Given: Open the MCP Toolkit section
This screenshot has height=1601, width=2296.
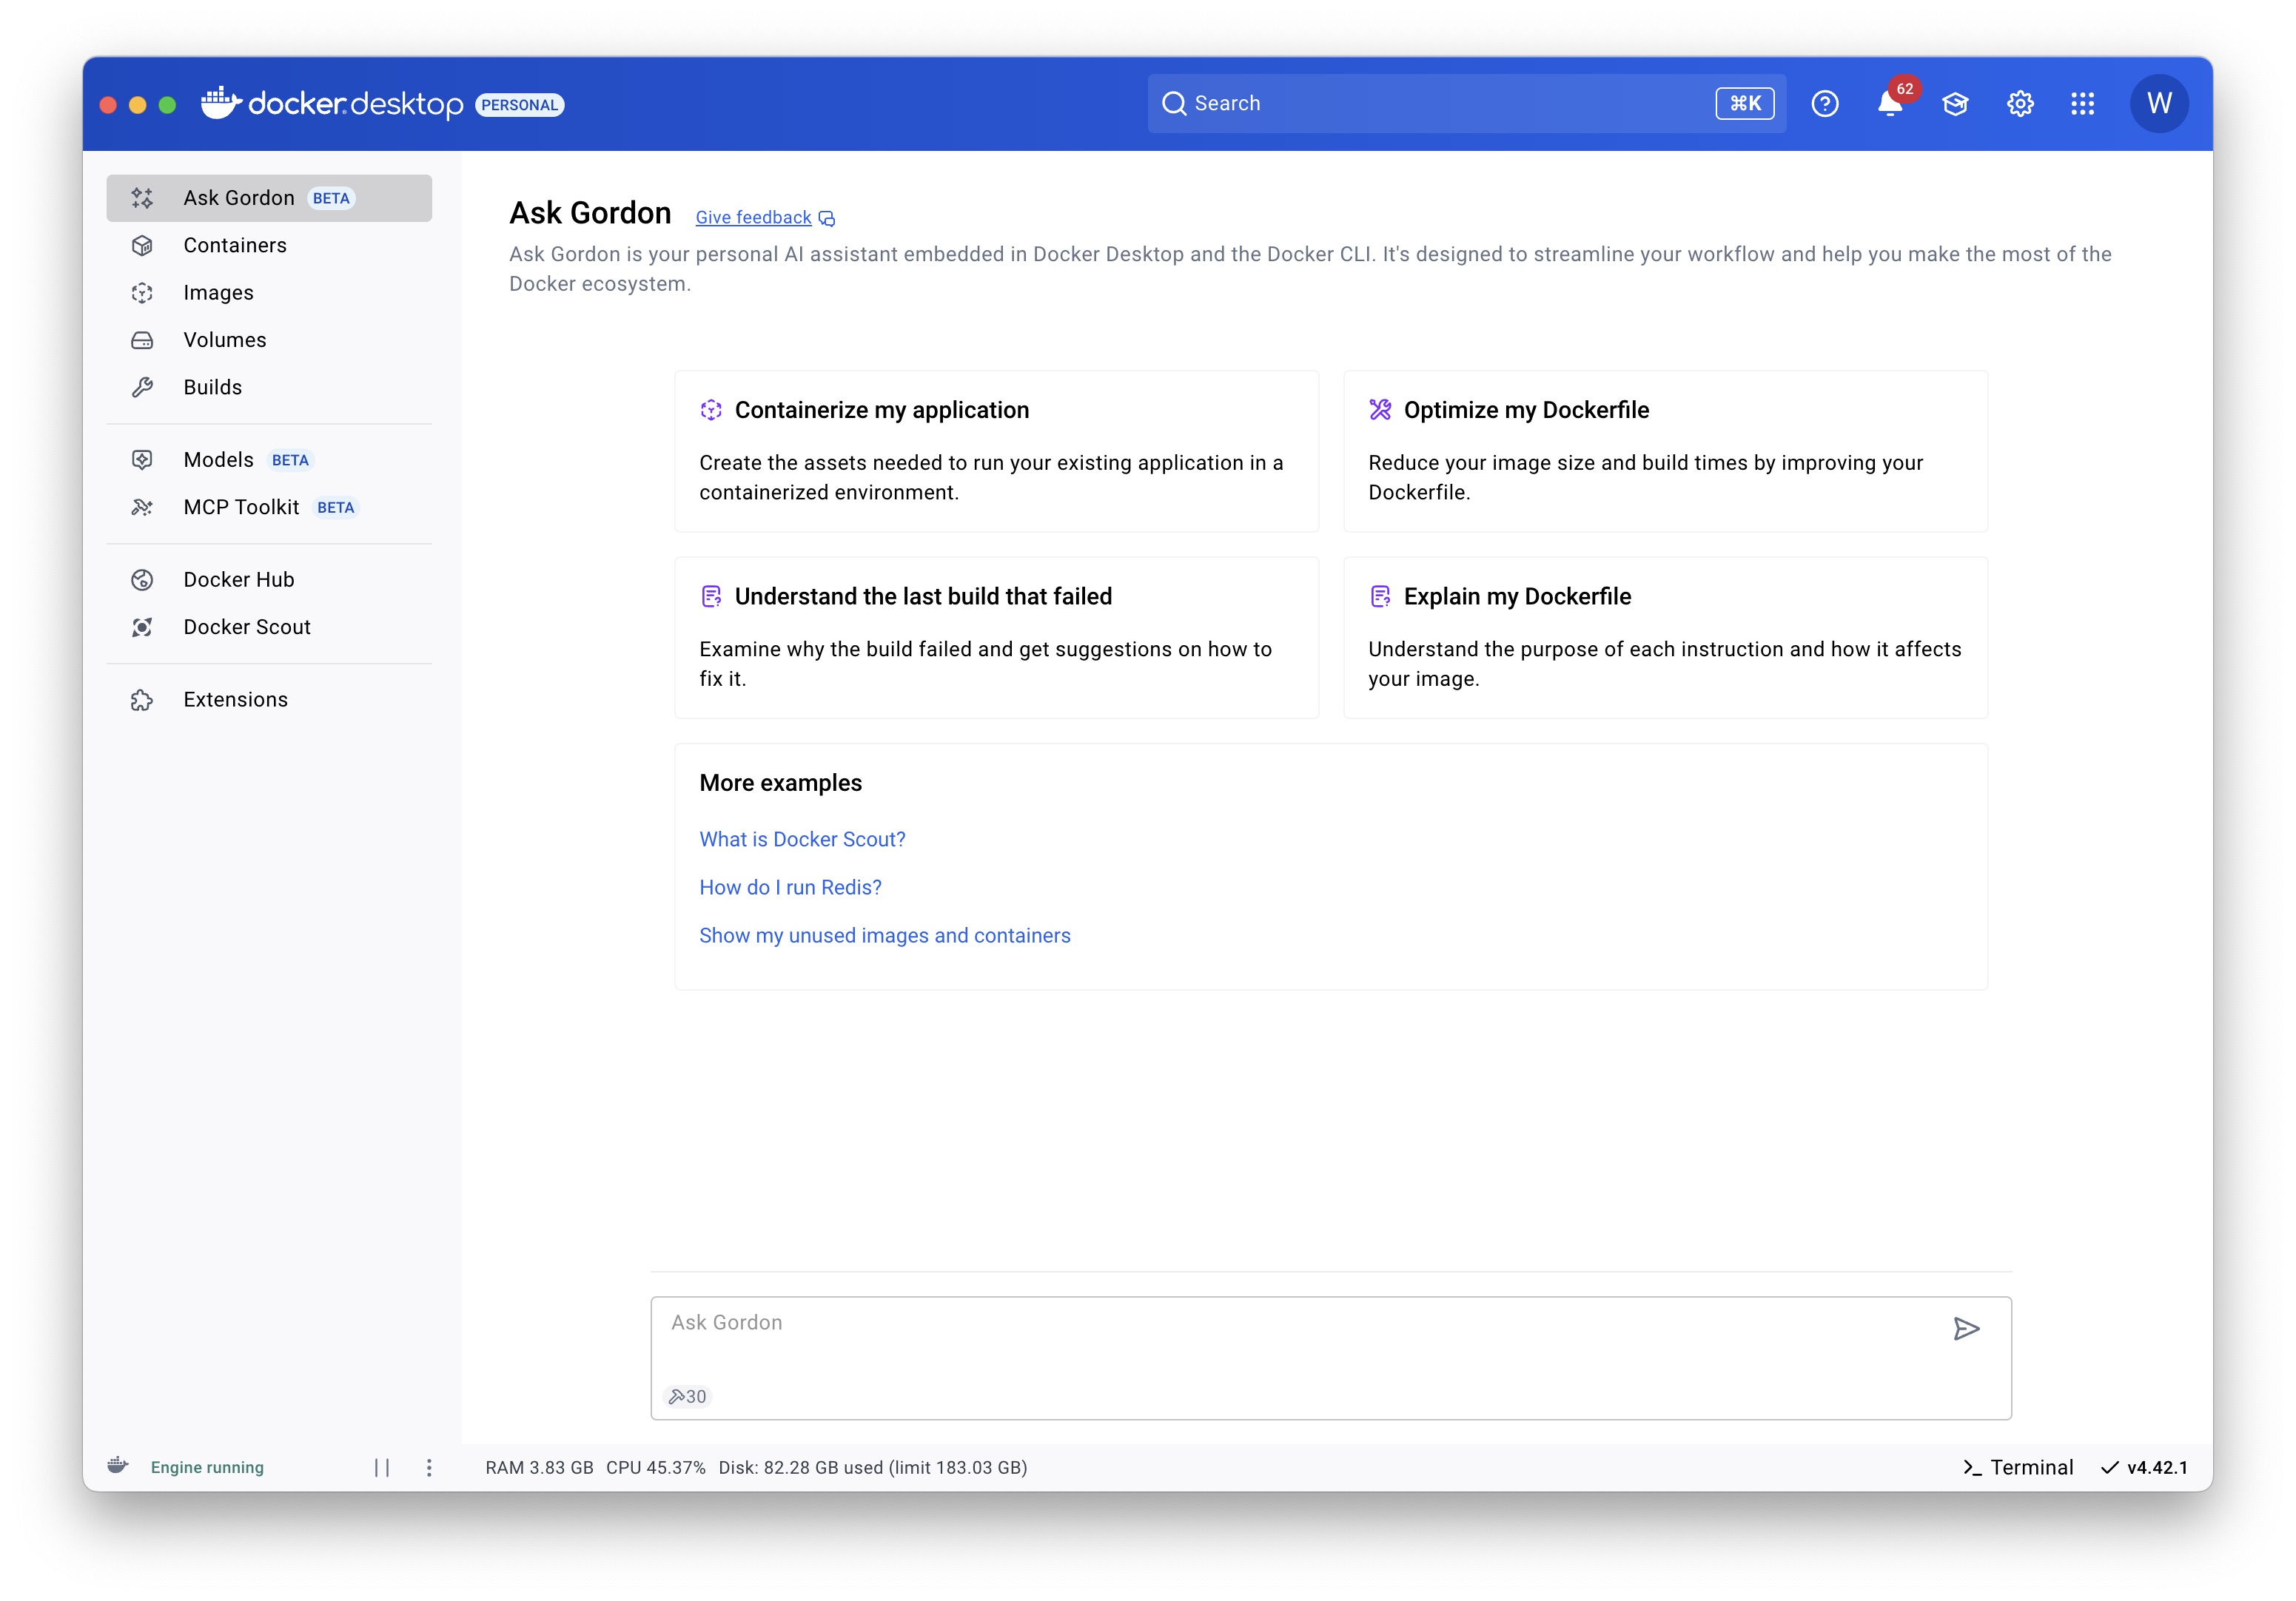Looking at the screenshot, I should point(241,507).
